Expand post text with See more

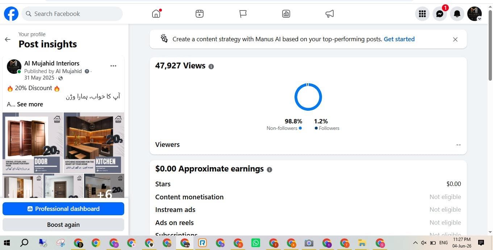tap(30, 104)
